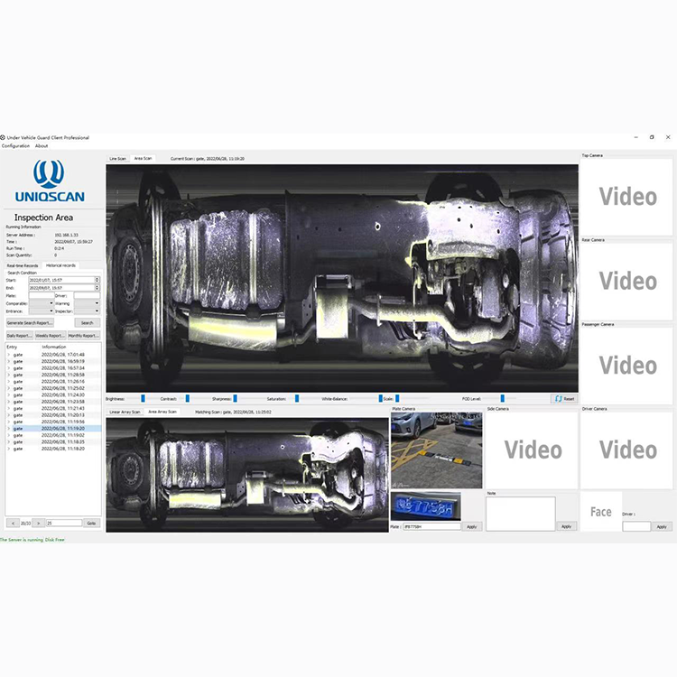Image resolution: width=677 pixels, height=677 pixels.
Task: Open the Comparable dropdown
Action: coord(42,303)
